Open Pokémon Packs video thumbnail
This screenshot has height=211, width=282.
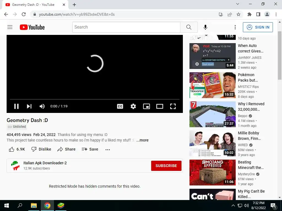click(x=212, y=85)
